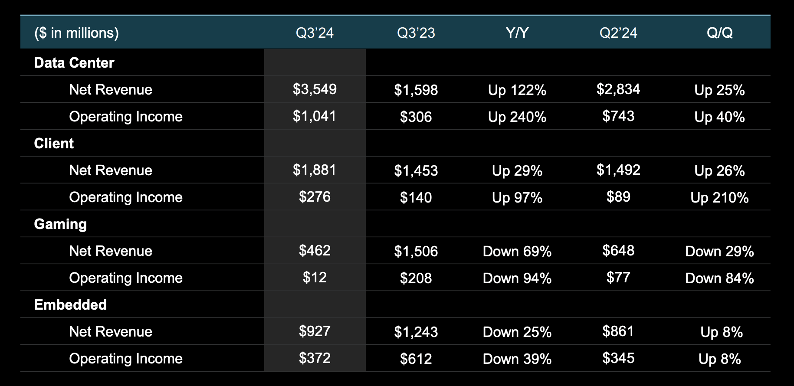This screenshot has height=386, width=794.
Task: Select the 'Down 69%' Gaming Y/Y cell
Action: (x=517, y=252)
